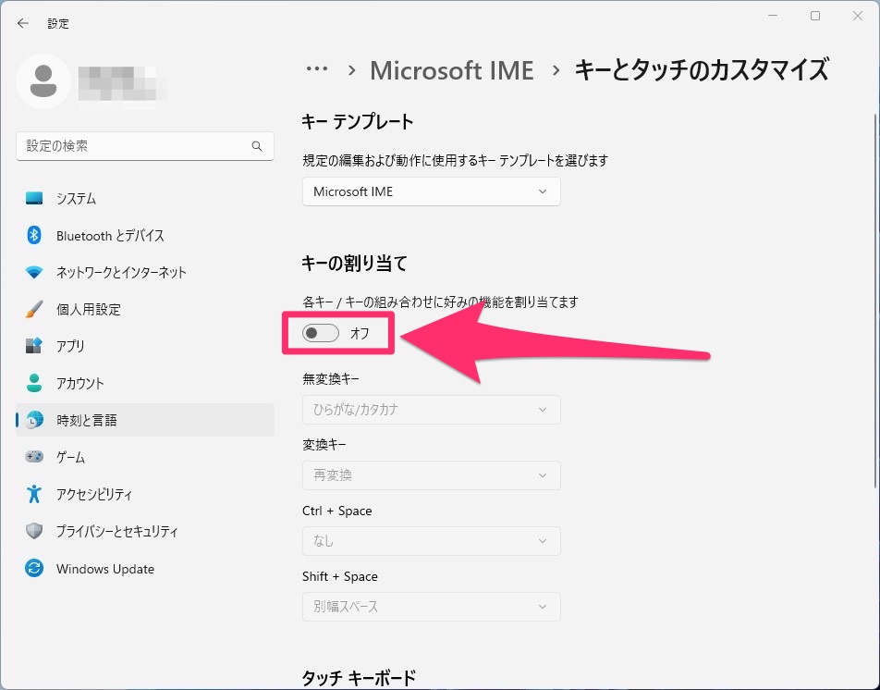Open Windows Update settings
This screenshot has height=690, width=880.
pyautogui.click(x=102, y=569)
